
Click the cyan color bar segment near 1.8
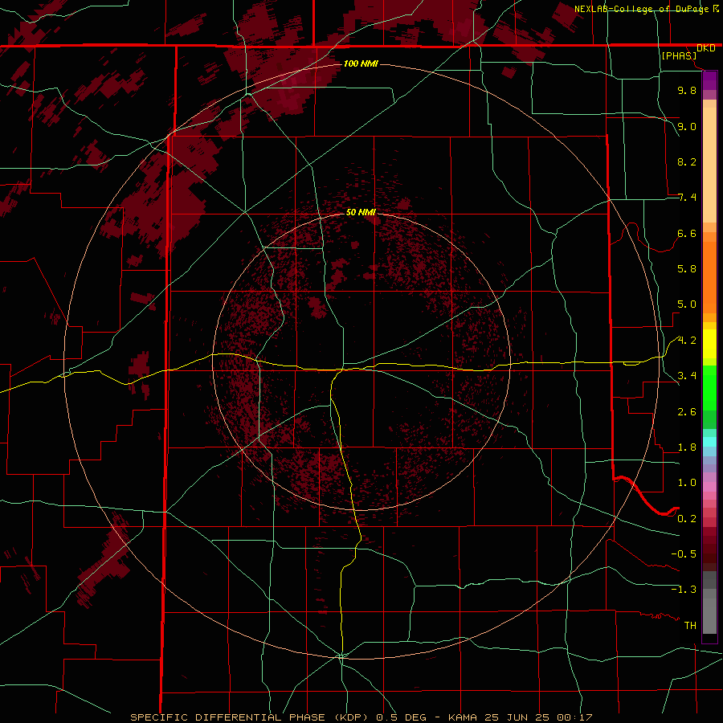709,442
